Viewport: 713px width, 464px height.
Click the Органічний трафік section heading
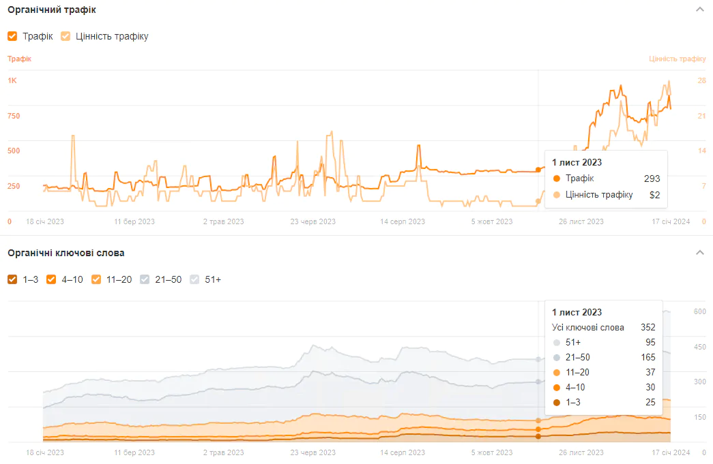click(x=52, y=10)
